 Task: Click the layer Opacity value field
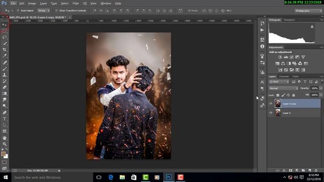[314, 88]
